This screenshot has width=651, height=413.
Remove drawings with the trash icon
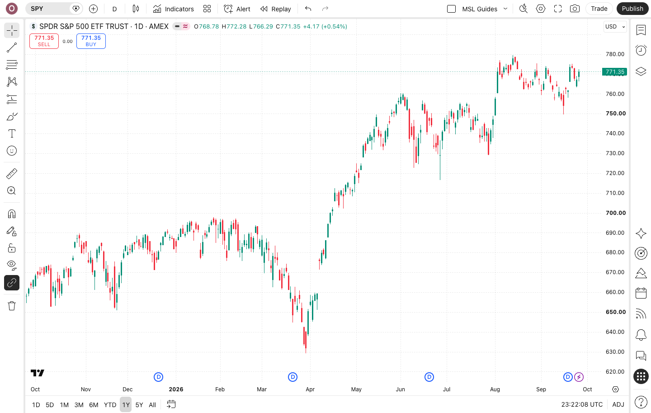click(x=12, y=306)
